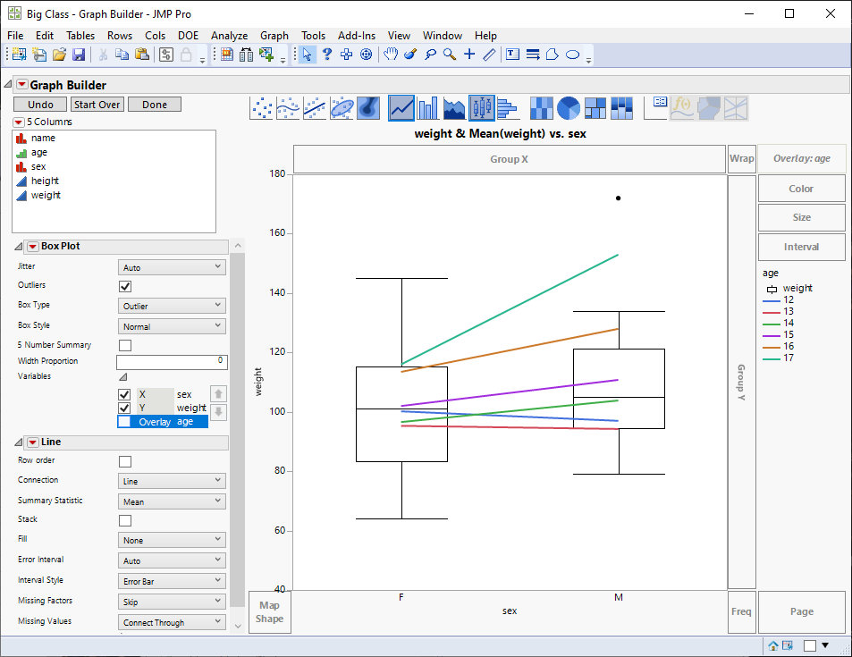
Task: Click the Start Over button
Action: coord(97,105)
